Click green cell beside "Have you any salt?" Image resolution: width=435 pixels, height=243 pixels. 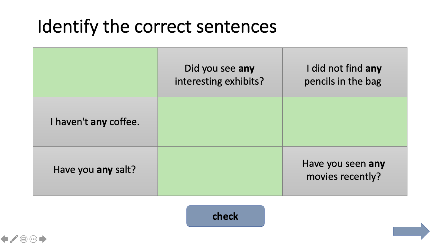[x=220, y=171]
